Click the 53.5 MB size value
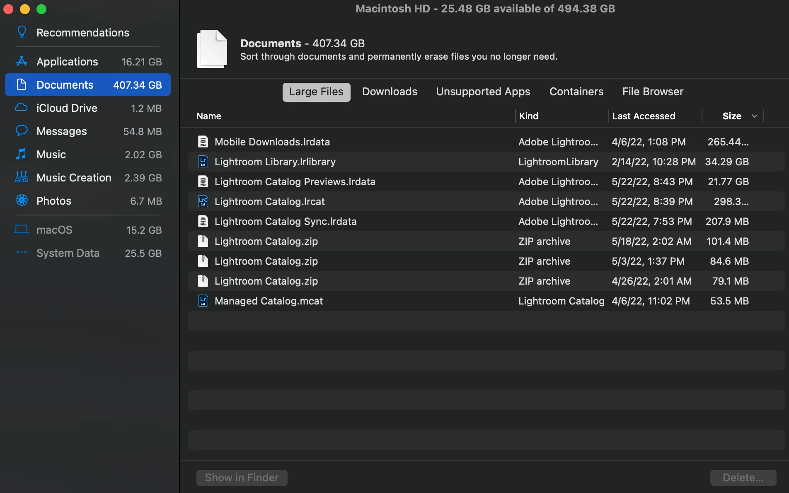 click(x=729, y=301)
